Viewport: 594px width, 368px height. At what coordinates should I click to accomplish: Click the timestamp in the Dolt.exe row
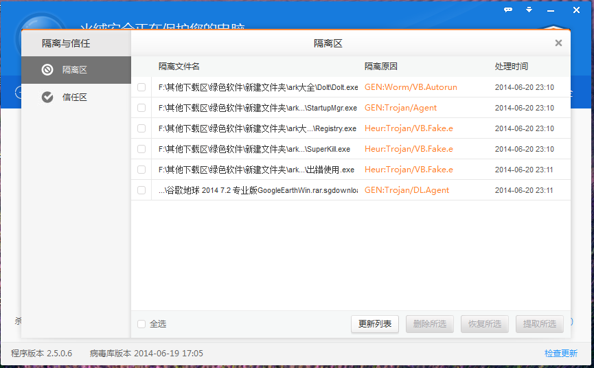coord(524,87)
